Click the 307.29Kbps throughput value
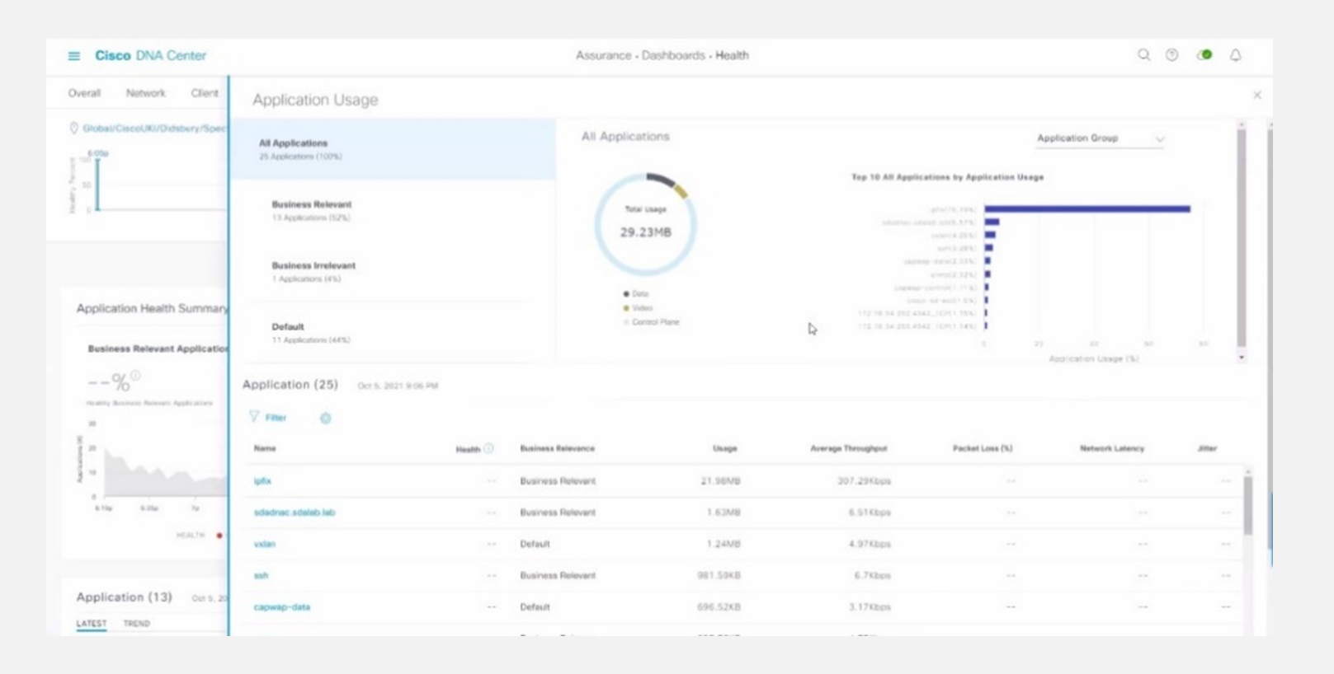 pyautogui.click(x=864, y=481)
